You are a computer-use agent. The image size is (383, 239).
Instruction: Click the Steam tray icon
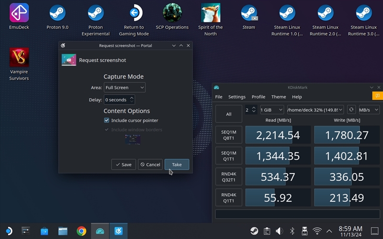[254, 231]
